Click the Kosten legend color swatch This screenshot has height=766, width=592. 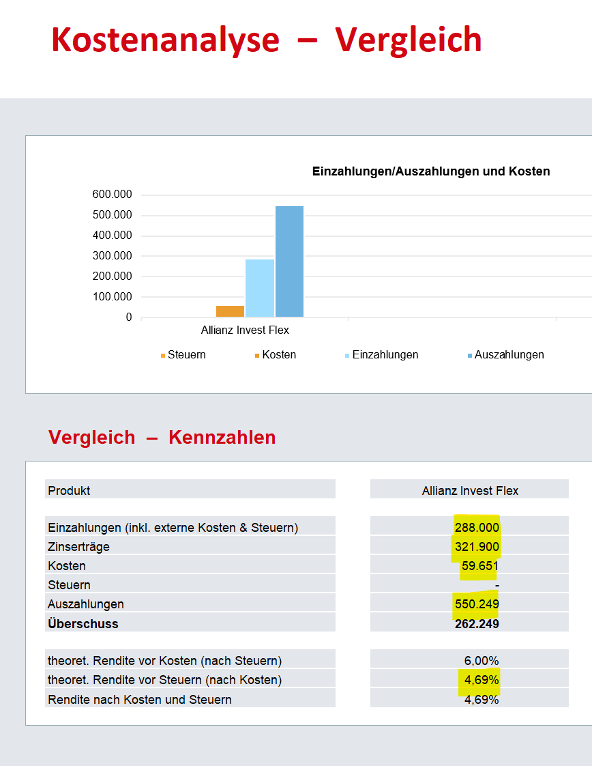(257, 356)
